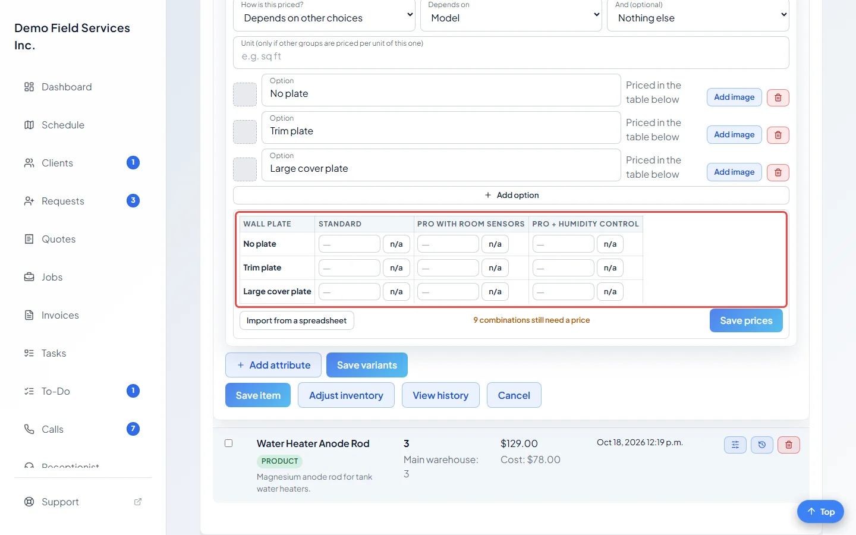
Task: Delete the No plate option
Action: point(778,97)
